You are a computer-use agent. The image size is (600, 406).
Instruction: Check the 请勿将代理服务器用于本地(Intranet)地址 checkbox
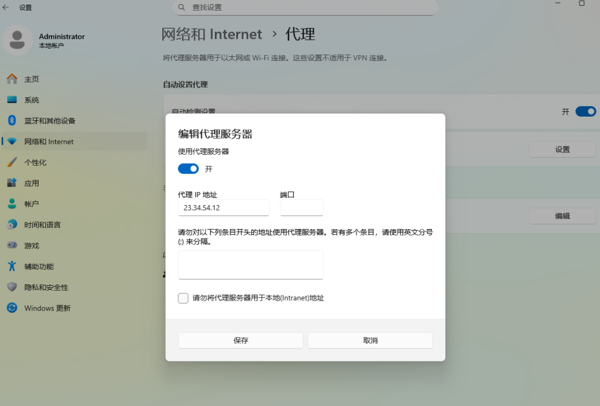pos(183,298)
